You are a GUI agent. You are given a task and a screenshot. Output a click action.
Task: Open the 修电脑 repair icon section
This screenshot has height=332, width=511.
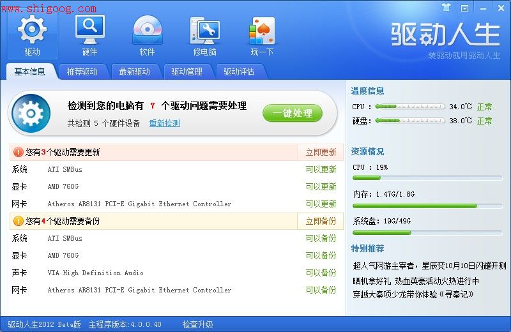click(204, 36)
